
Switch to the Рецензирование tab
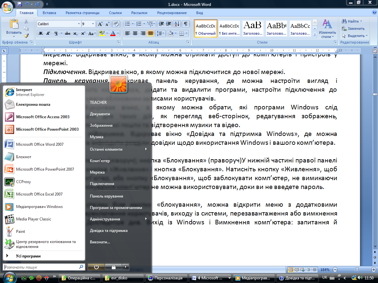pos(172,13)
